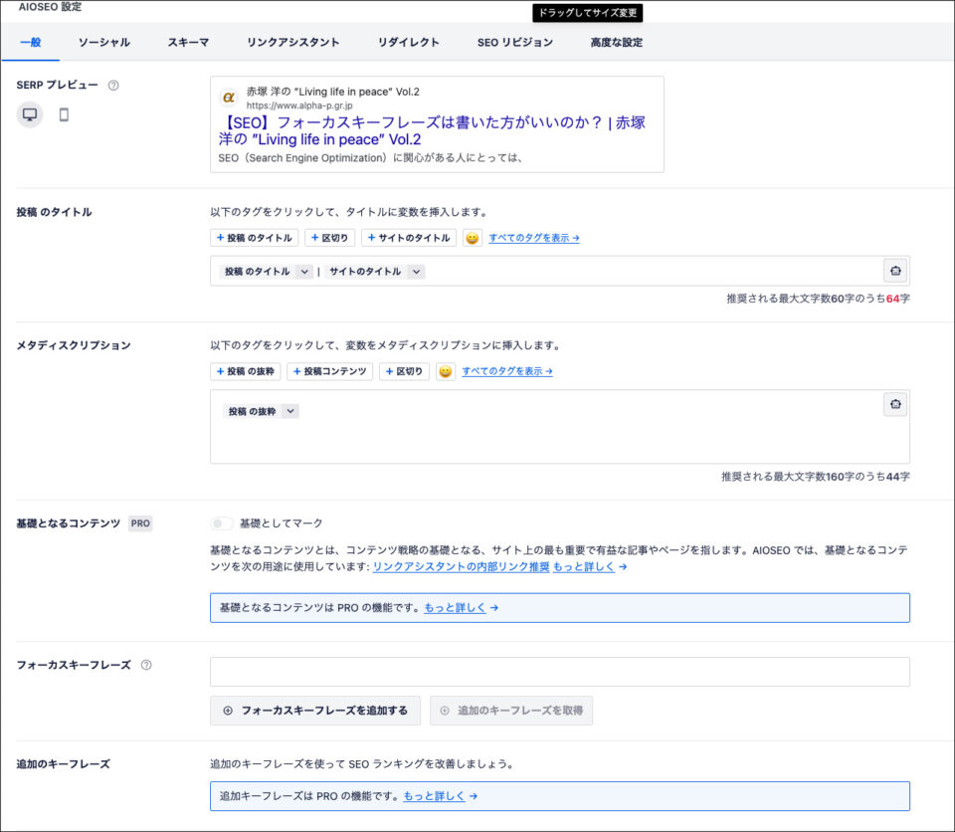Click the フォーカスキーフレーズ input field
Screen dimensions: 955x832
pos(560,672)
